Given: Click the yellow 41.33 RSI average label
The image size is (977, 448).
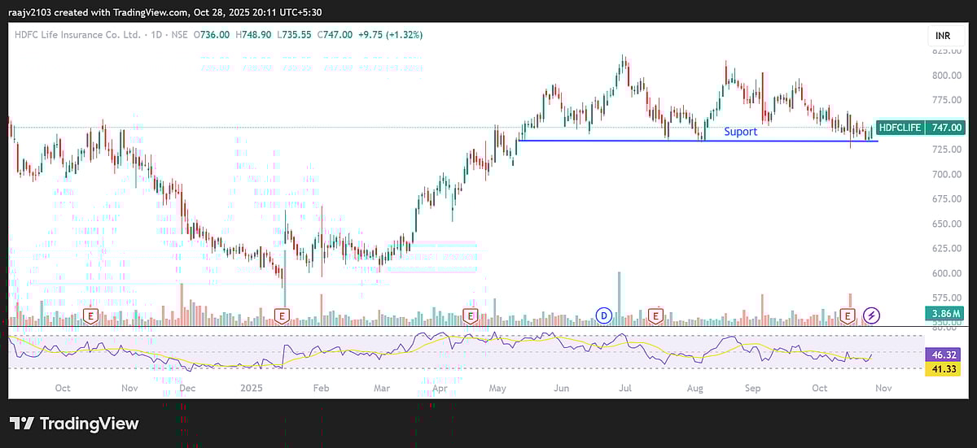Looking at the screenshot, I should coord(944,369).
